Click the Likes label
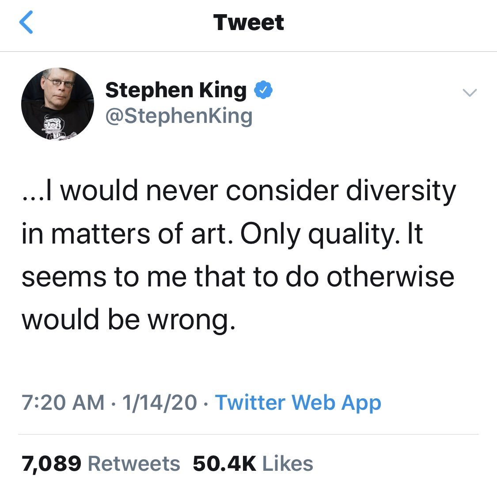The width and height of the screenshot is (497, 492). [288, 464]
